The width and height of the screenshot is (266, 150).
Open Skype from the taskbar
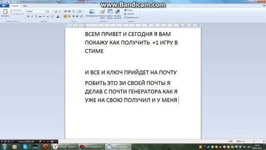click(25, 147)
